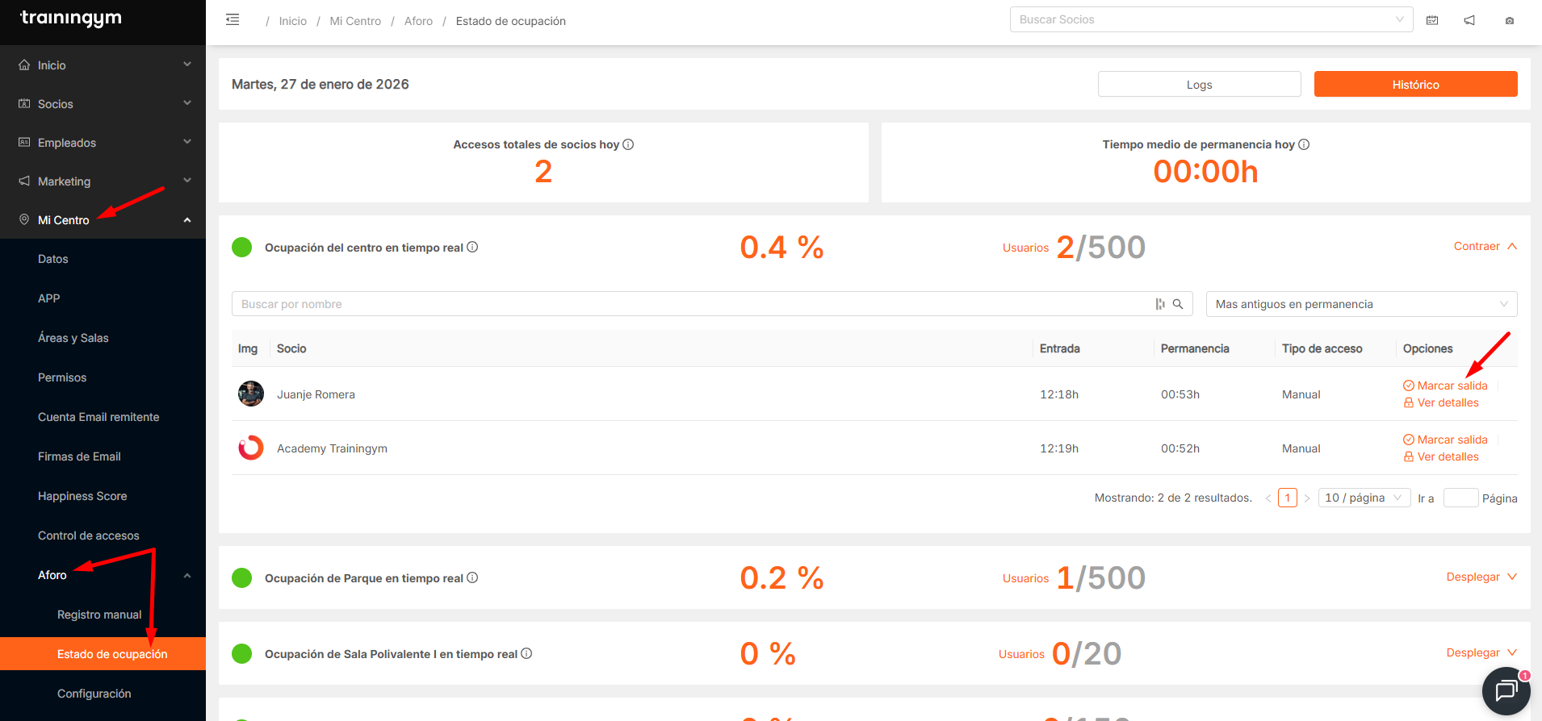Open the Mas antiguos en permanencia sort dropdown
This screenshot has width=1542, height=721.
pos(1361,304)
